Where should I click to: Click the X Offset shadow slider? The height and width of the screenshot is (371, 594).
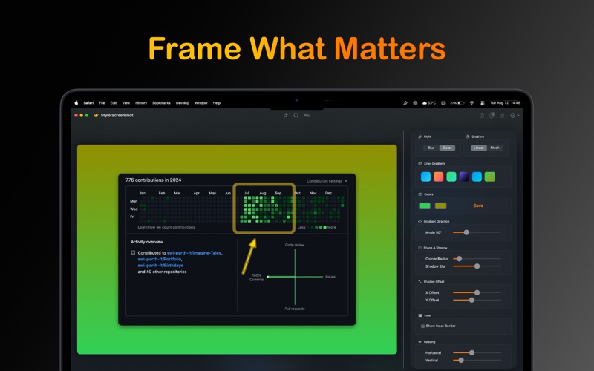tap(477, 292)
